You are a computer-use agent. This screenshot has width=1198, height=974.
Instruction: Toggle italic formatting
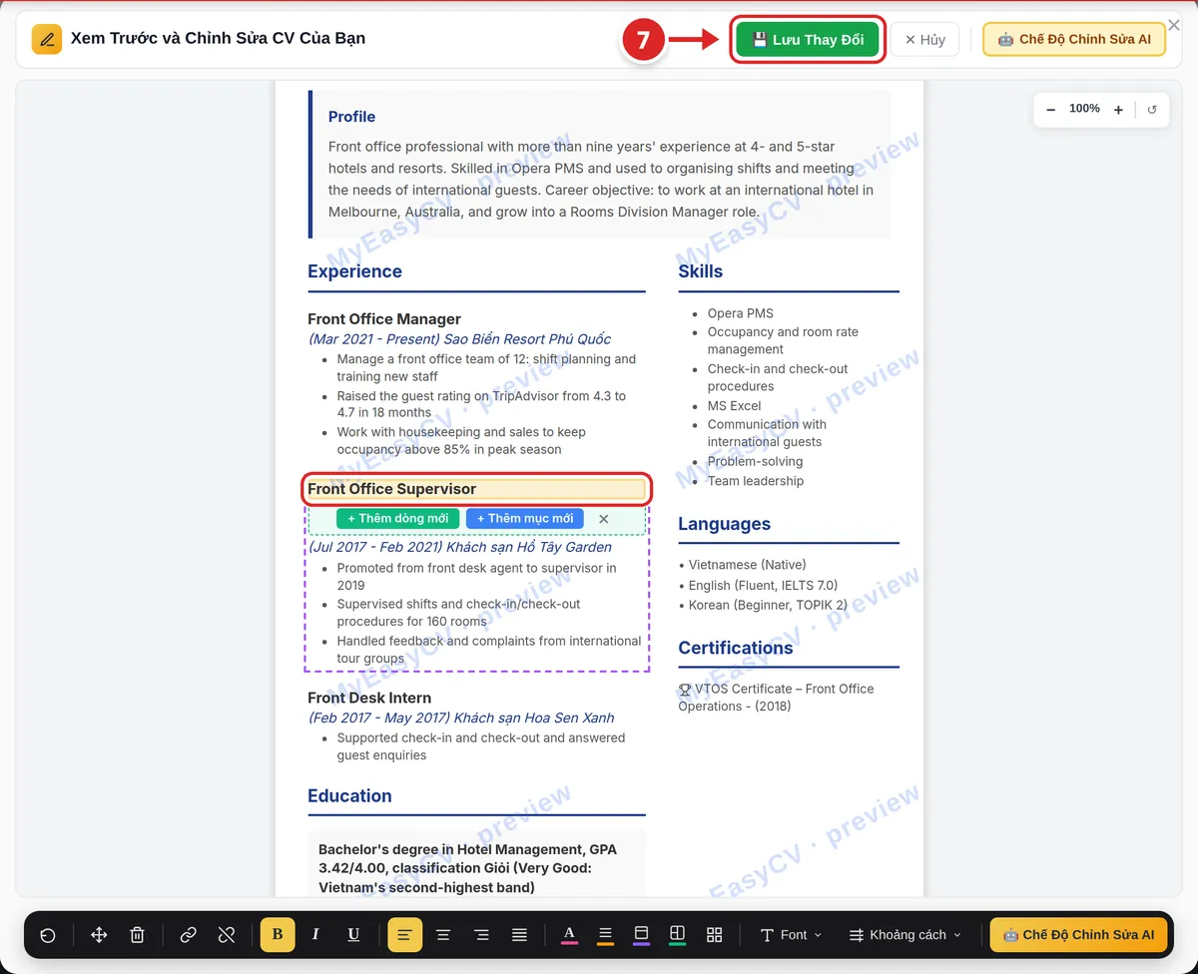(315, 935)
